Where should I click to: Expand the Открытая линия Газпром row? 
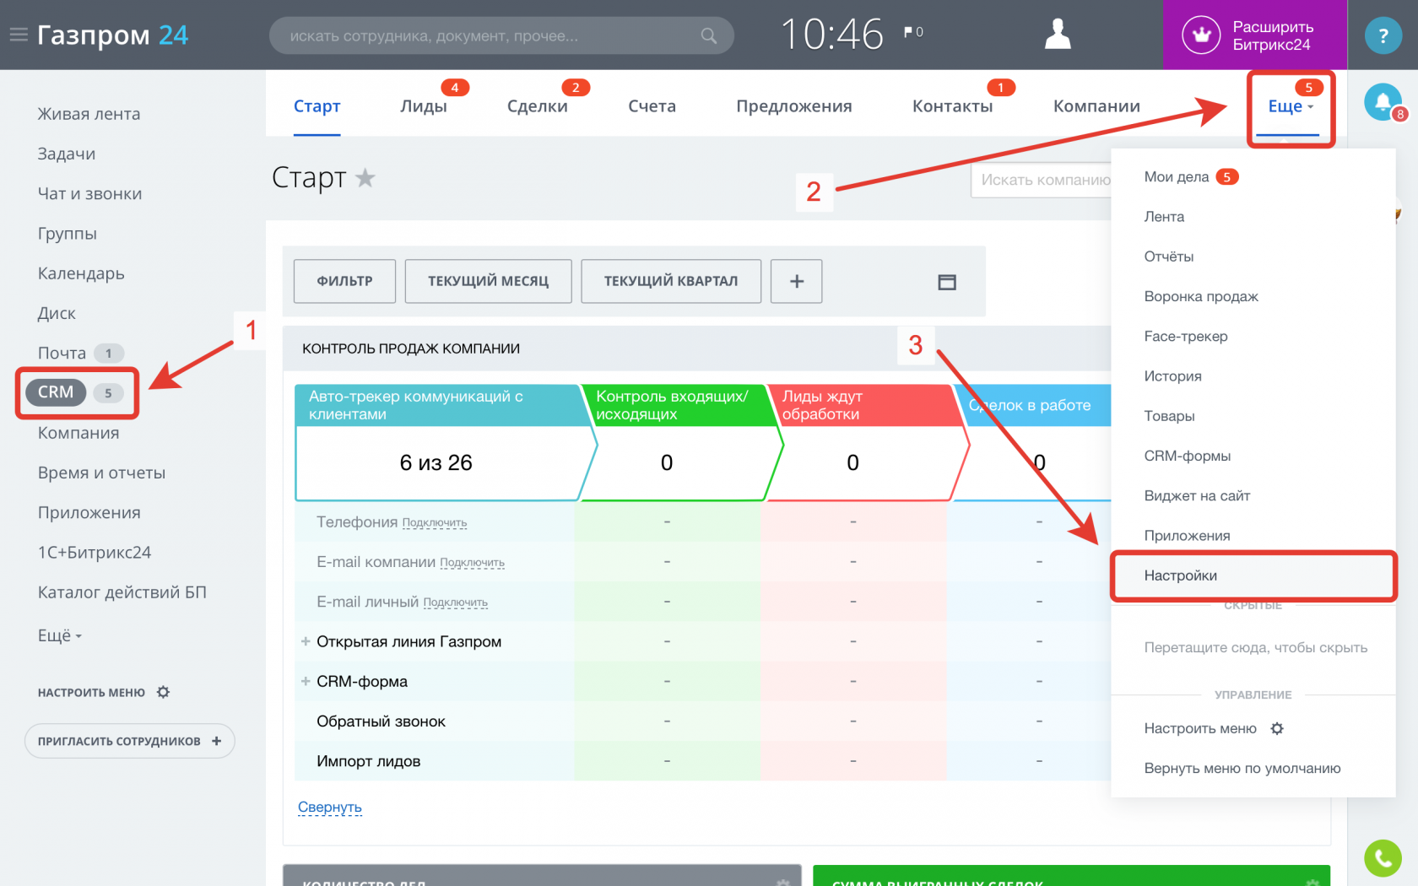coord(306,641)
